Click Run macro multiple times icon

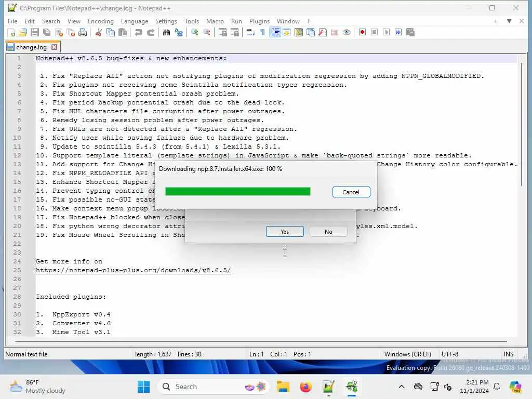[398, 33]
